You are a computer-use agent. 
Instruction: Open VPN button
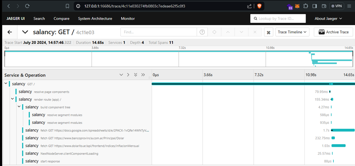pos(337,6)
